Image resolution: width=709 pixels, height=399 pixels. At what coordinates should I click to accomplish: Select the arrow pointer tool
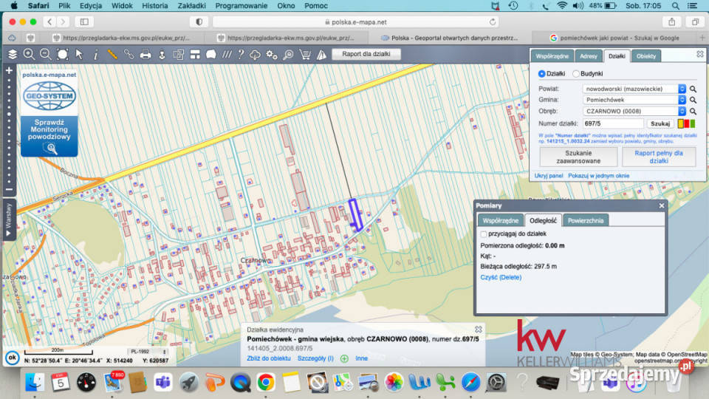click(x=79, y=54)
